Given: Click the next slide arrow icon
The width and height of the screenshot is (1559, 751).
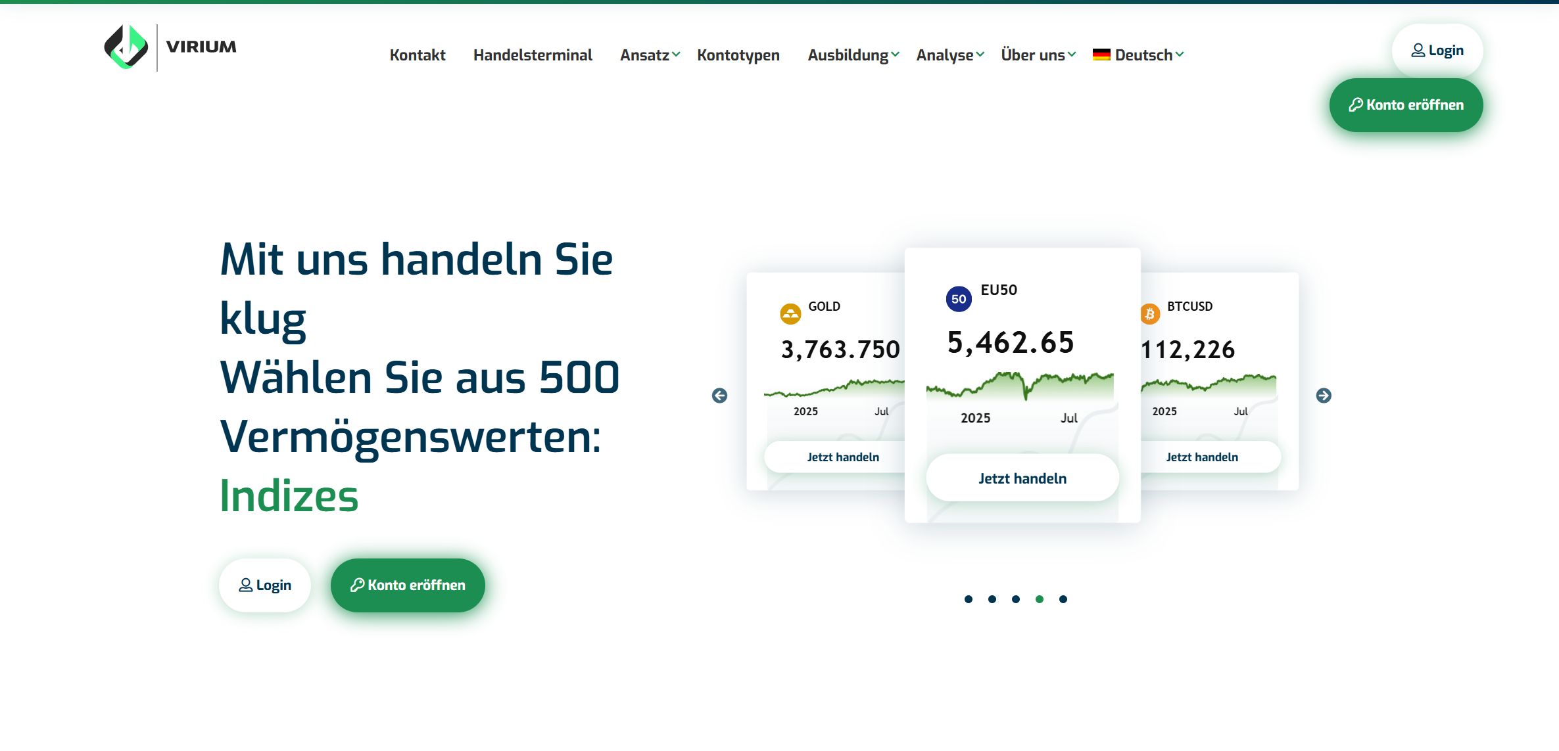Looking at the screenshot, I should click(1324, 396).
